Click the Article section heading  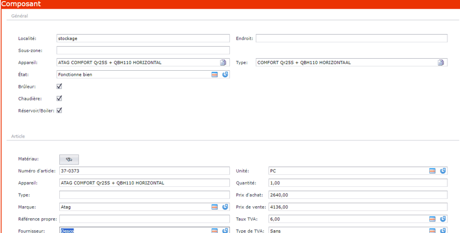point(18,136)
